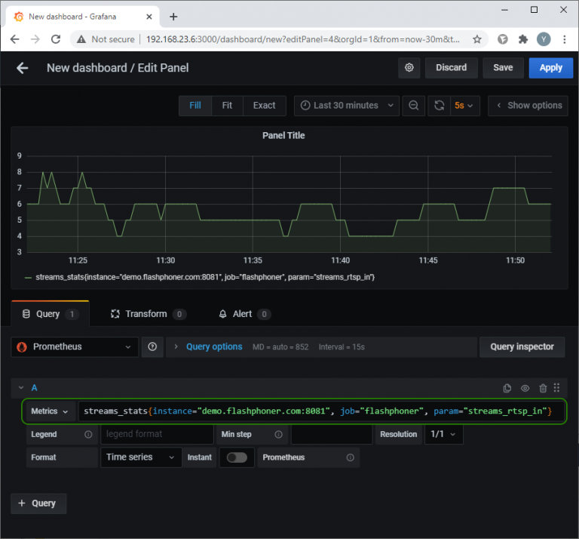This screenshot has width=579, height=539.
Task: Click the back arrow to leave Edit Panel
Action: pyautogui.click(x=23, y=68)
